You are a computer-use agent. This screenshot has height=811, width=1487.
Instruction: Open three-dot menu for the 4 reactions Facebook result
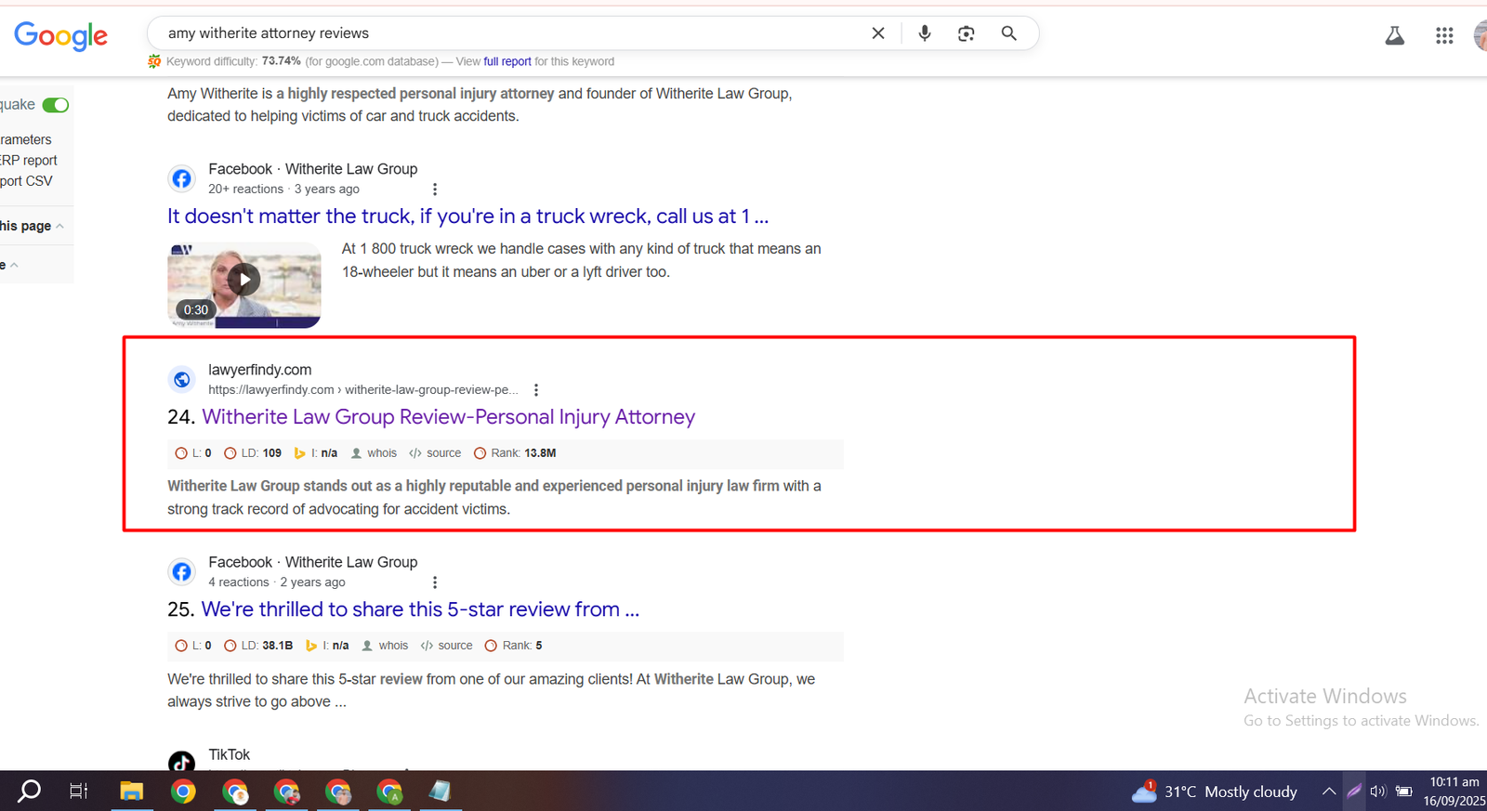(435, 582)
